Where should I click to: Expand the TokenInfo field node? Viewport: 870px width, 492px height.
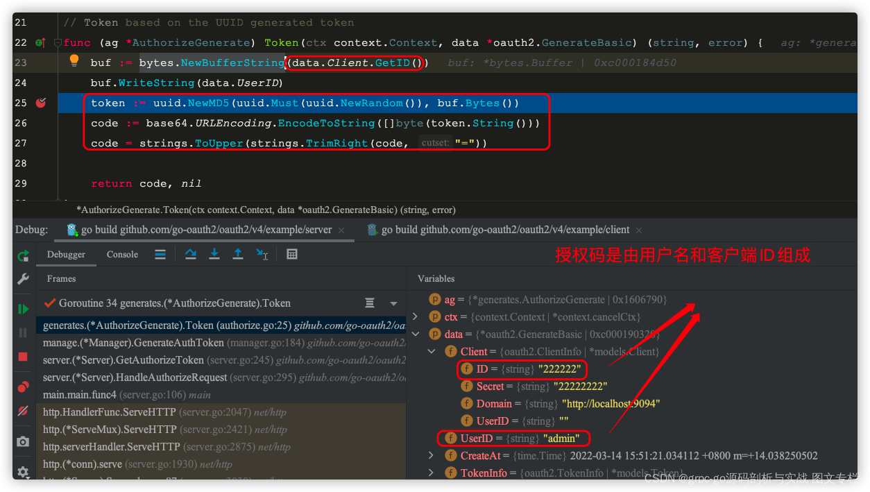click(x=432, y=473)
